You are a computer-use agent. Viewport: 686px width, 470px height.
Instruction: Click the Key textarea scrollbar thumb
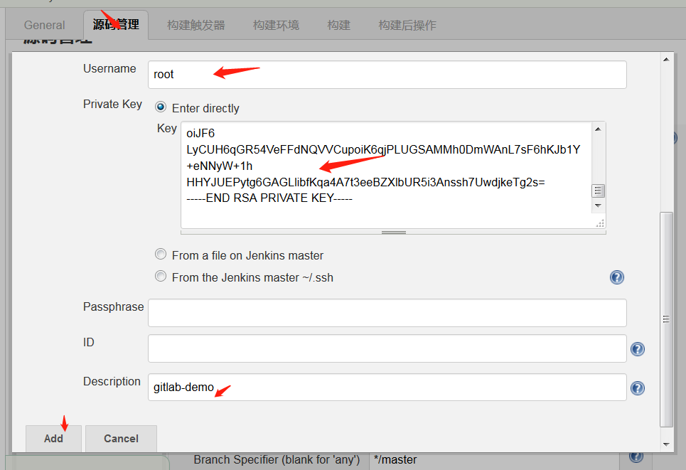click(598, 191)
